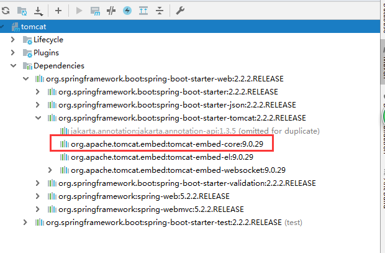This screenshot has width=385, height=253.
Task: Expand spring-boot-starter-json dependency
Action: click(37, 104)
